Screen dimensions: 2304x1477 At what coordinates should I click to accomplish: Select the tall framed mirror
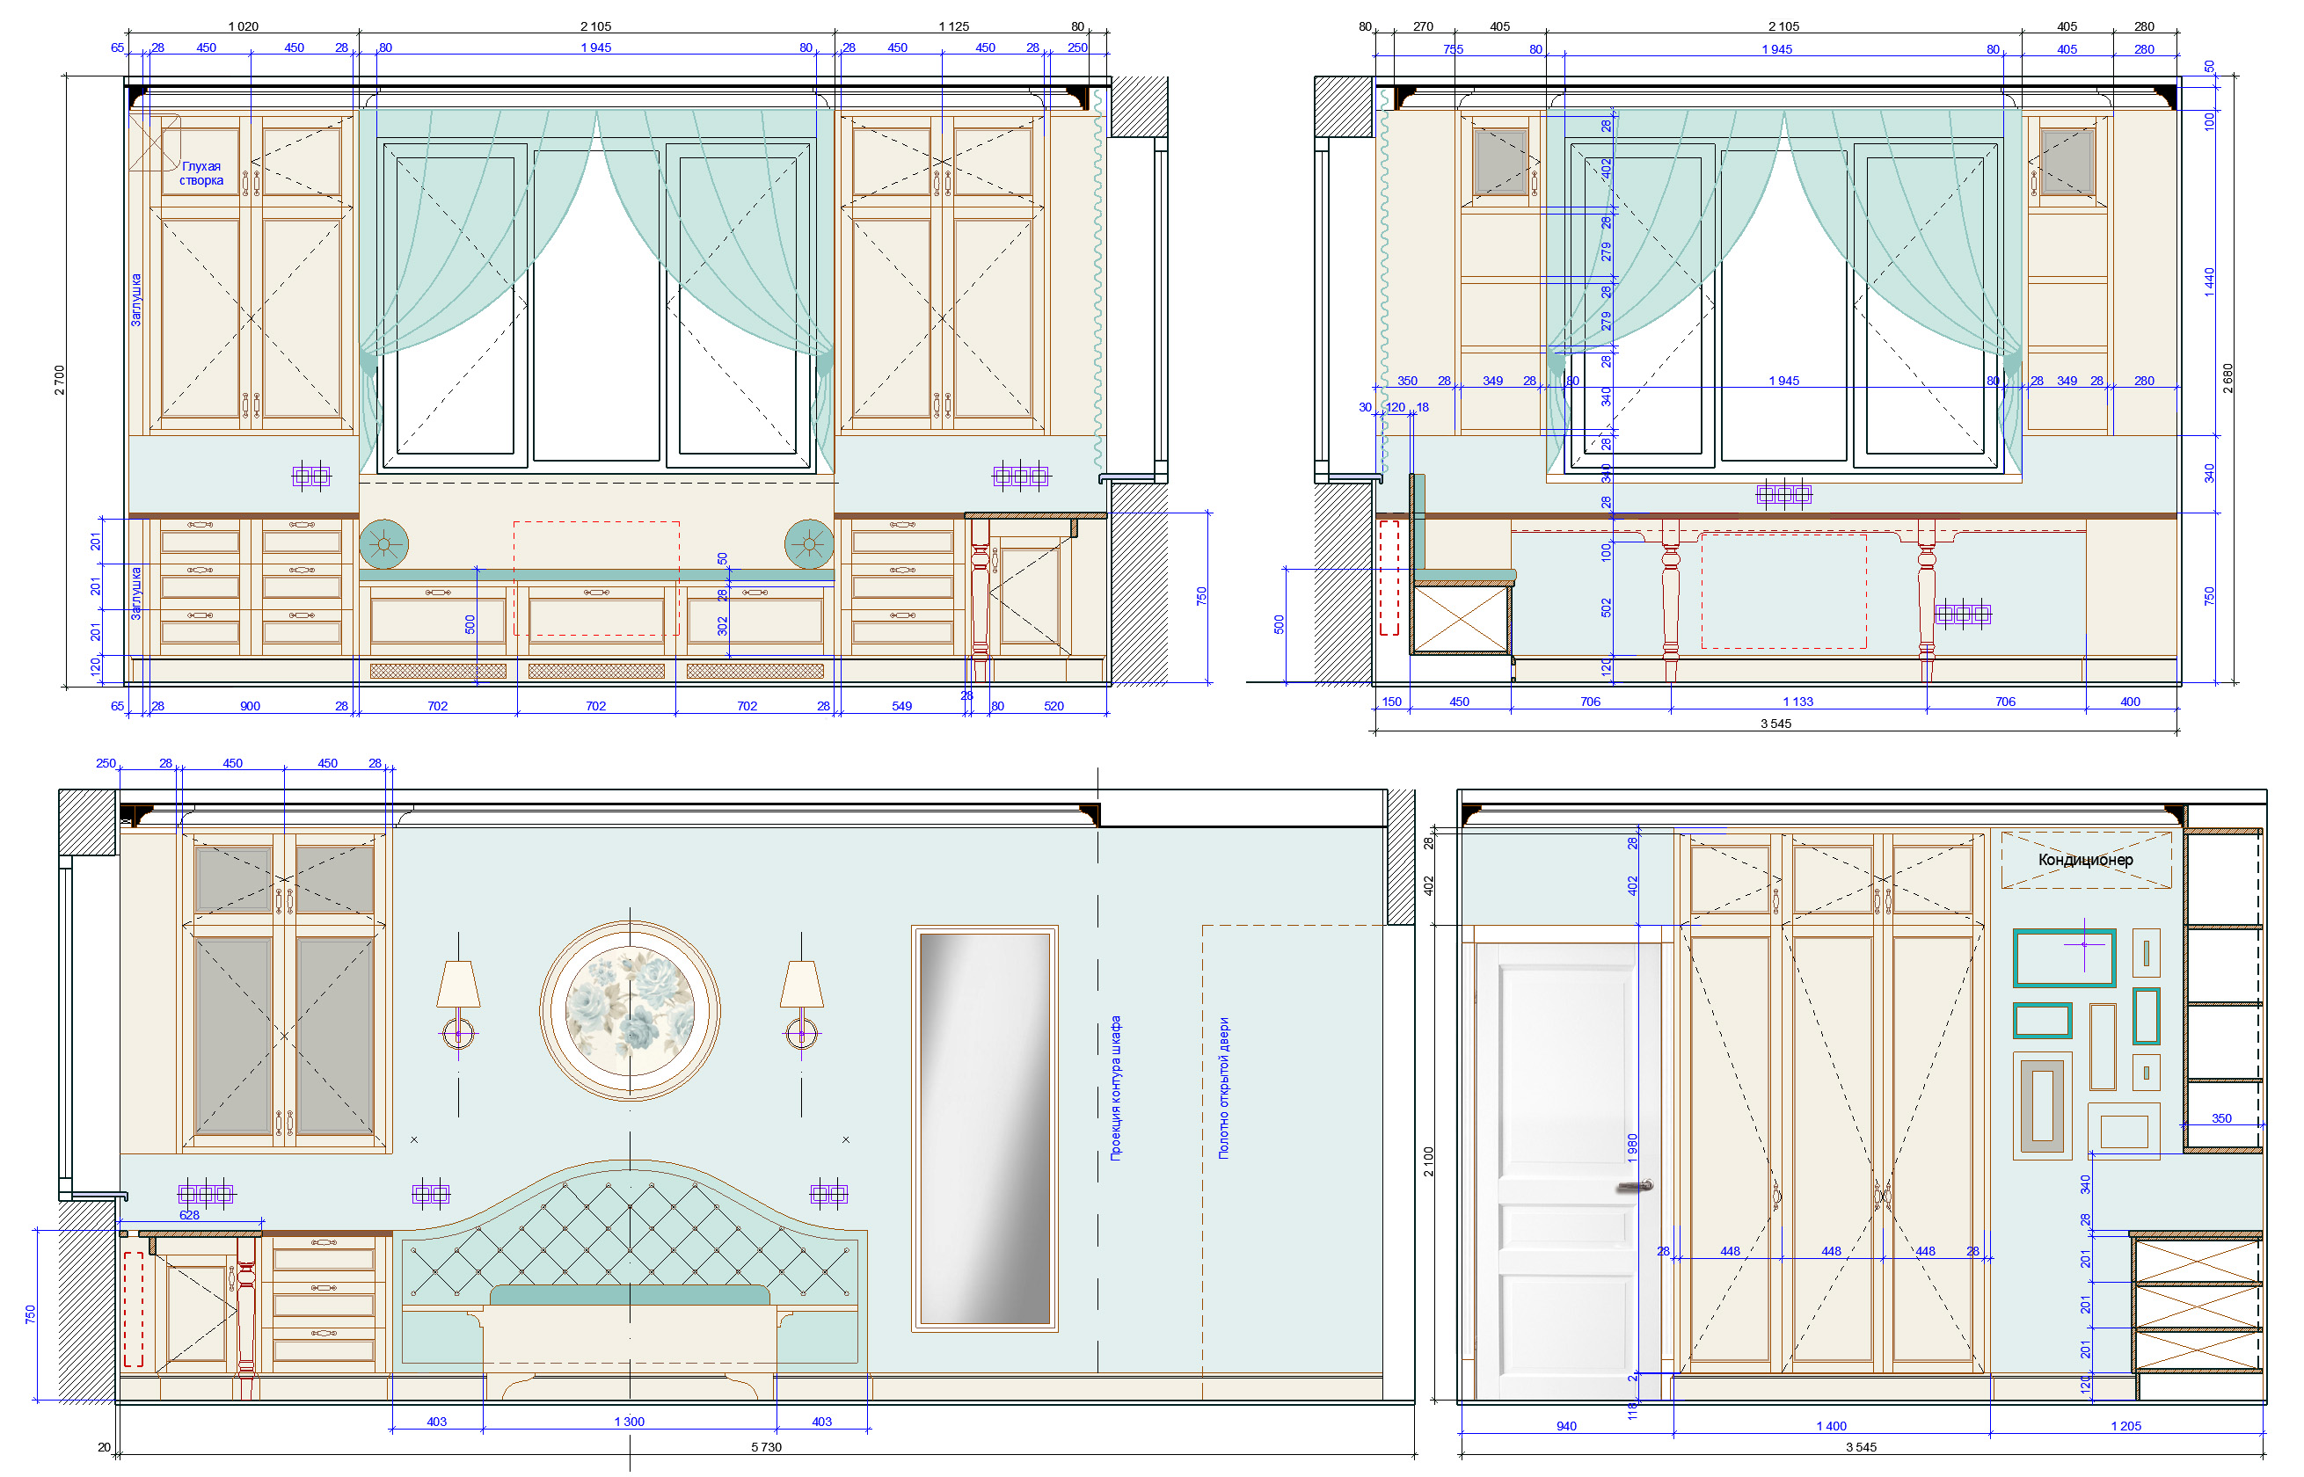click(984, 1129)
